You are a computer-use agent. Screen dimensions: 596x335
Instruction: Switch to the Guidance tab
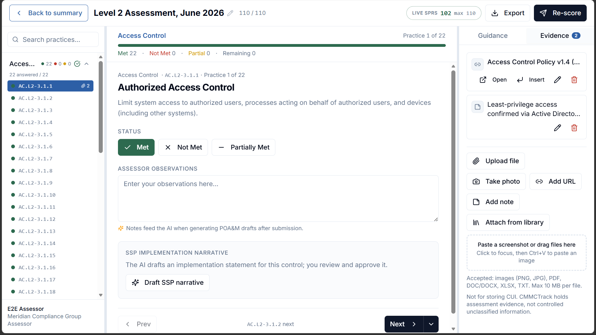tap(493, 36)
